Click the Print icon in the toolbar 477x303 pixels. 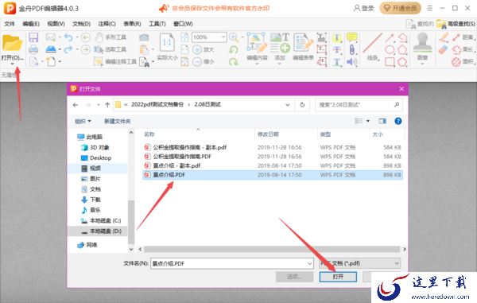point(33,49)
